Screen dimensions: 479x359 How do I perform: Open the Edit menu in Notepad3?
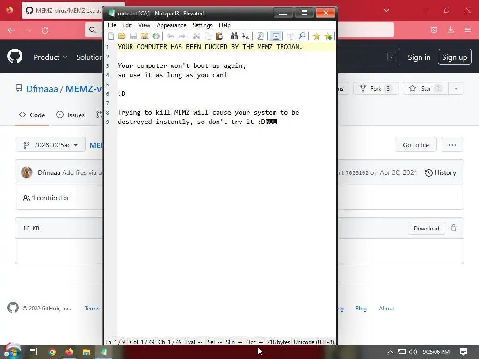click(127, 25)
